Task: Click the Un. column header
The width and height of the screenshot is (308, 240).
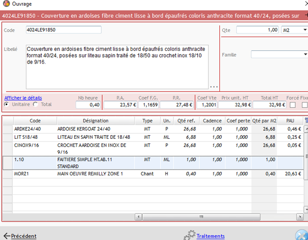Action: point(167,121)
